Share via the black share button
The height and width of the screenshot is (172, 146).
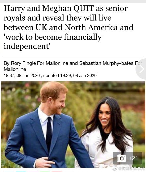coord(33,171)
